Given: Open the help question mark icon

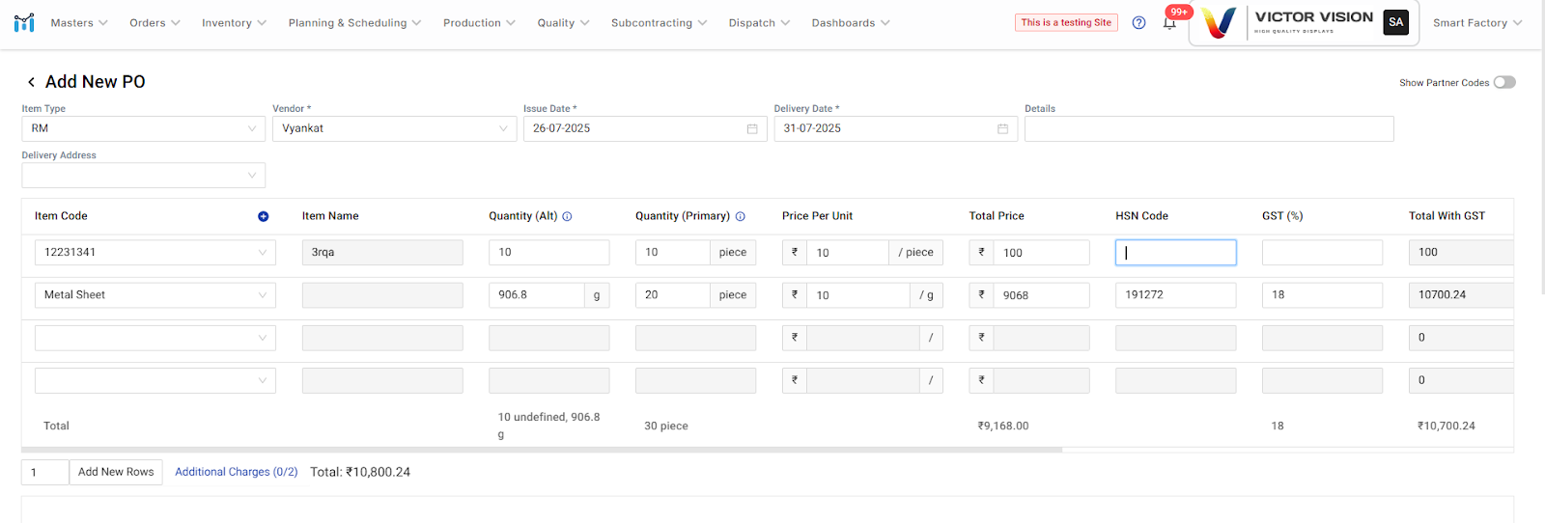Looking at the screenshot, I should 1138,22.
